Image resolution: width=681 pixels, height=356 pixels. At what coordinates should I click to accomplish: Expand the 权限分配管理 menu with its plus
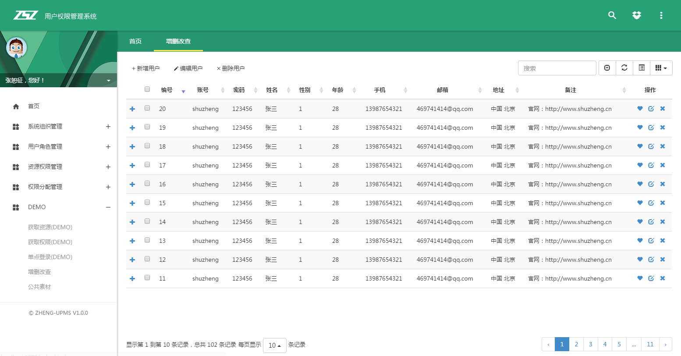[x=108, y=187]
